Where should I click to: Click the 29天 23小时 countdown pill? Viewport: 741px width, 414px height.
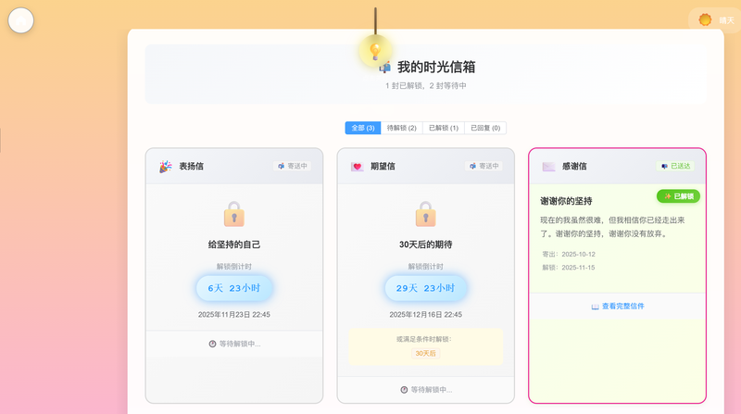pyautogui.click(x=426, y=288)
